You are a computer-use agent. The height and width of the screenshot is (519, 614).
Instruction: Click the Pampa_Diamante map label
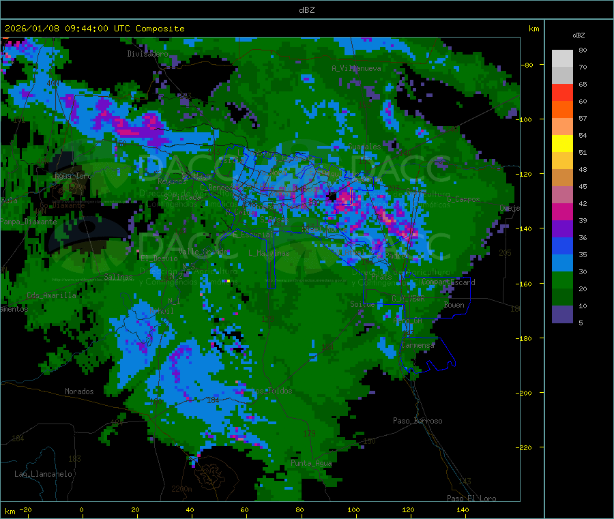click(x=28, y=222)
